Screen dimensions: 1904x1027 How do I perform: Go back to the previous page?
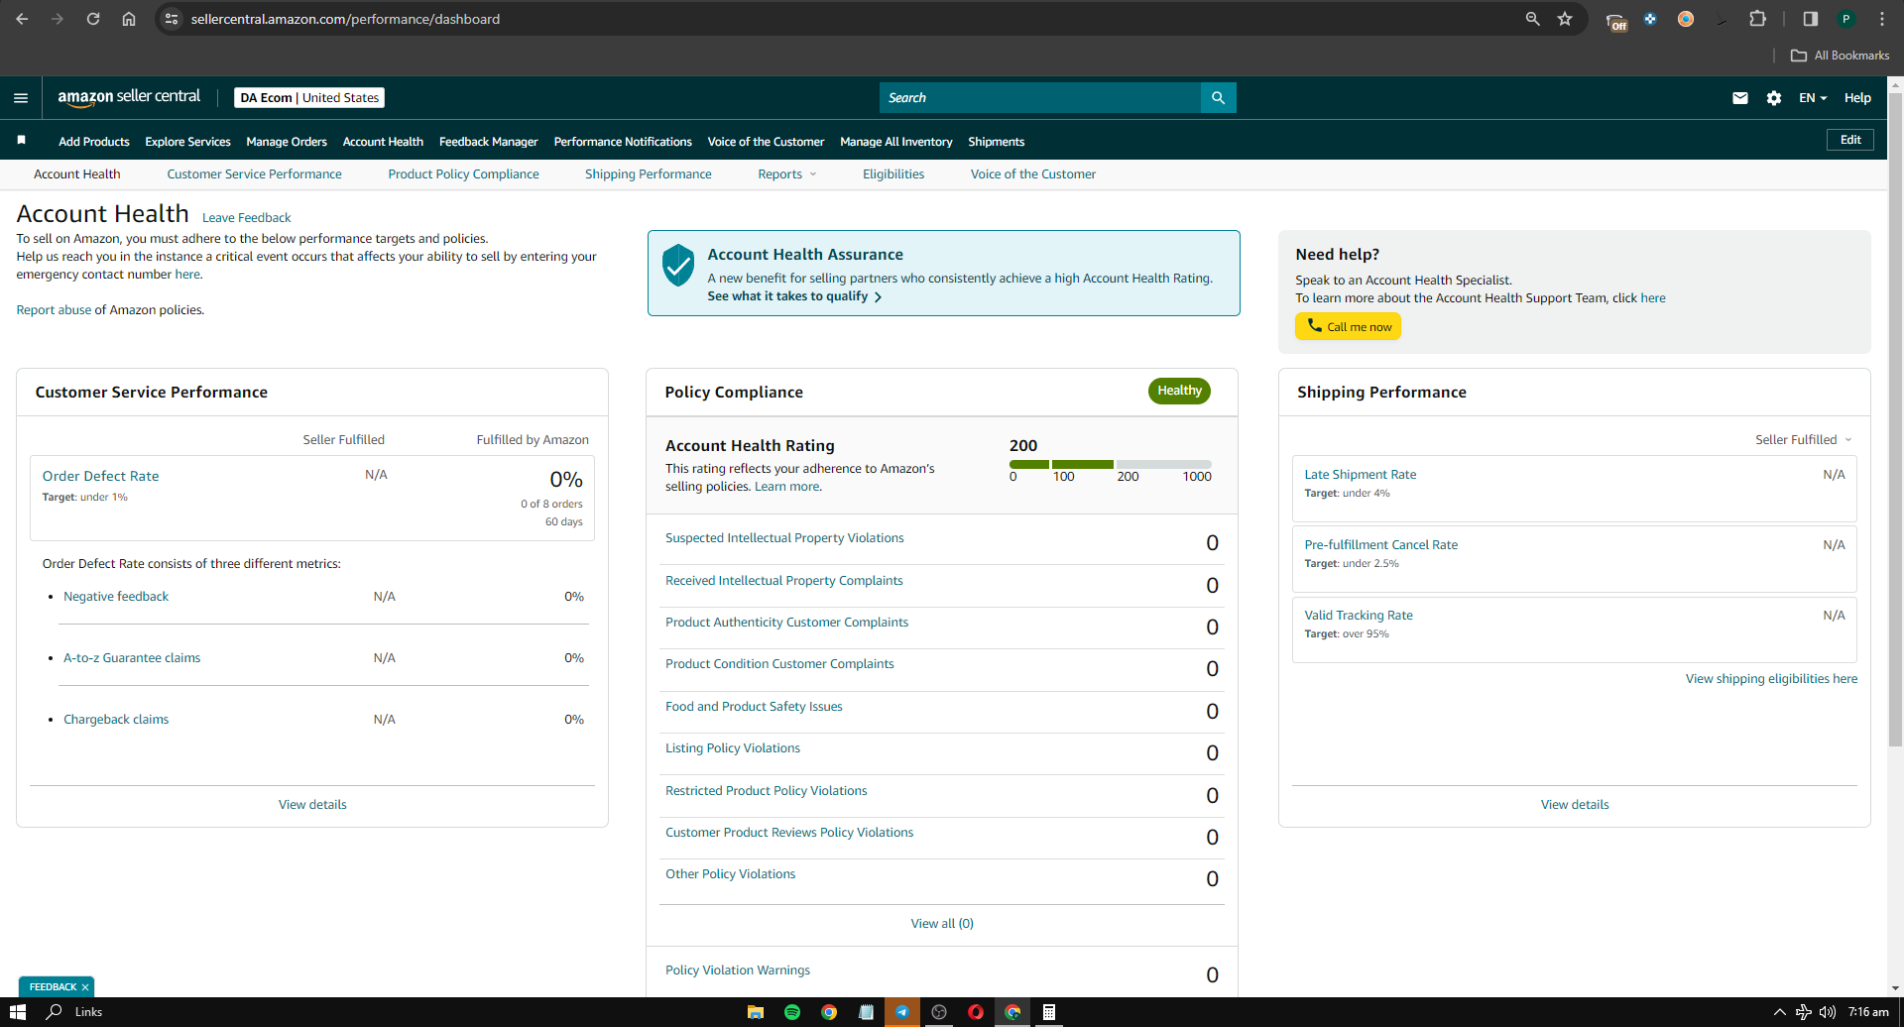[22, 19]
